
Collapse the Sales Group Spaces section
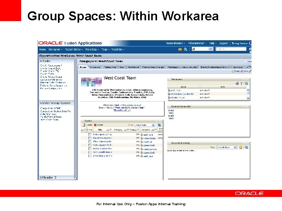tap(41, 103)
